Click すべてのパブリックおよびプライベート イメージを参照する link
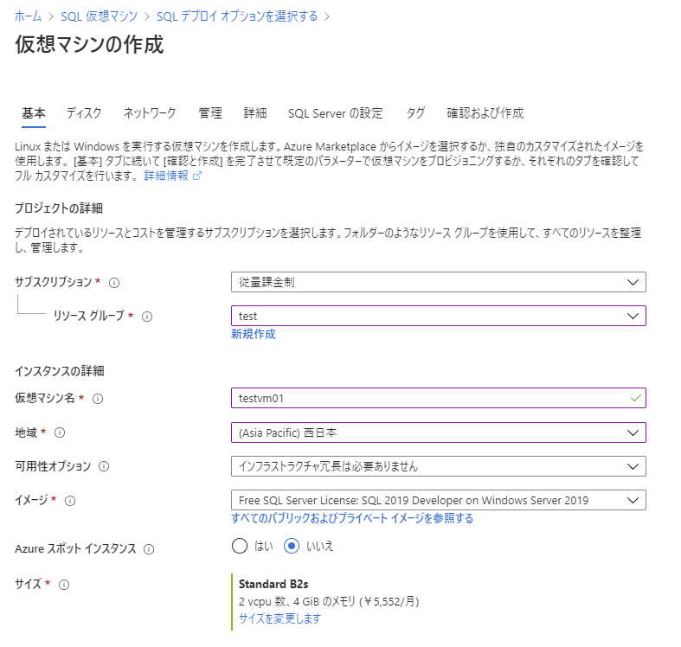The width and height of the screenshot is (681, 647). point(352,518)
